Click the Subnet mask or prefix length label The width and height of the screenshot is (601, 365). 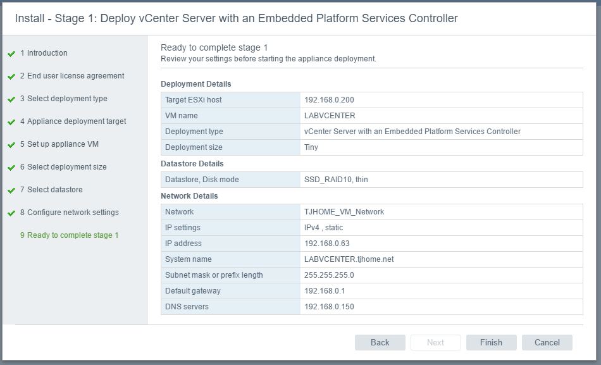coord(214,275)
